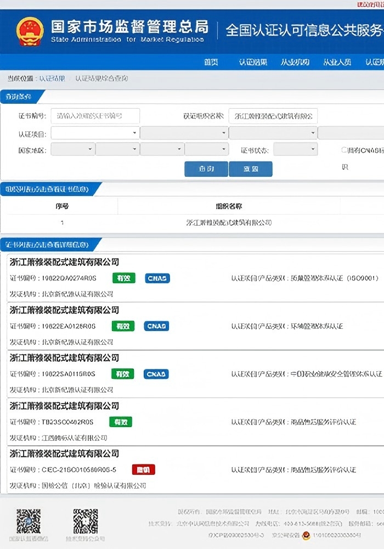Click the 国检公信(北京) issuing body text
Screen dimensions: 384x549
coord(94,486)
